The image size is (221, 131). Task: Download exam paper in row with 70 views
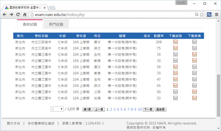[175, 73]
